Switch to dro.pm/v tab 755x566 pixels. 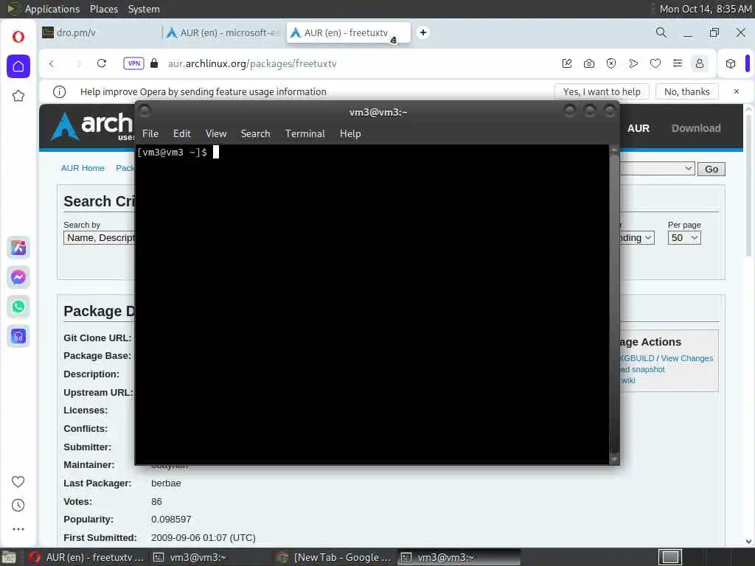[x=99, y=32]
